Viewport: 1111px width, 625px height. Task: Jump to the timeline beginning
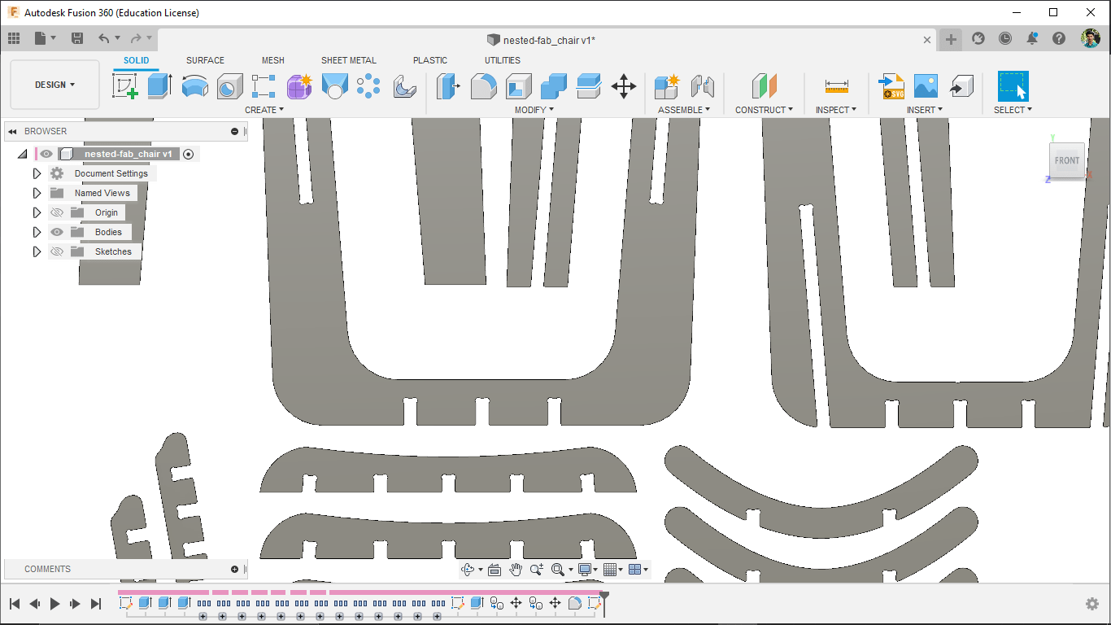14,603
